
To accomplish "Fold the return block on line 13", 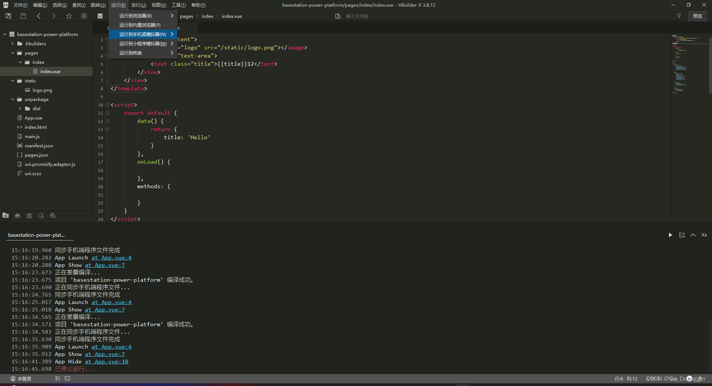I will pos(107,129).
